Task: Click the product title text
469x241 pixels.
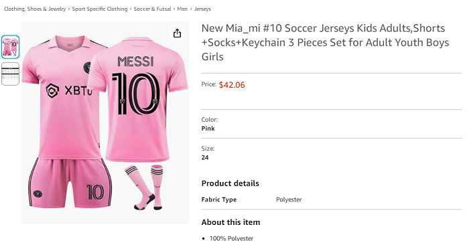Action: pyautogui.click(x=325, y=42)
